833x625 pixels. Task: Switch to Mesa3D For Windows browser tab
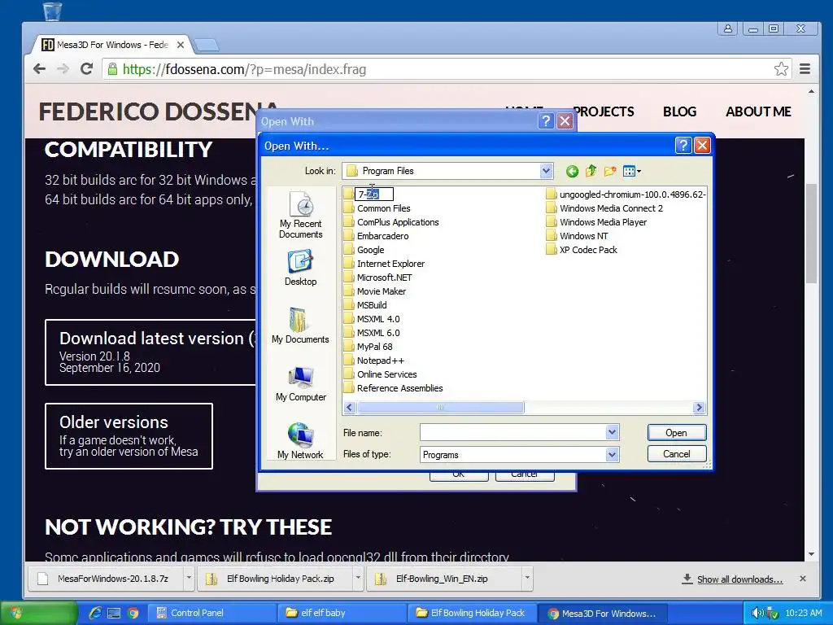(x=112, y=46)
